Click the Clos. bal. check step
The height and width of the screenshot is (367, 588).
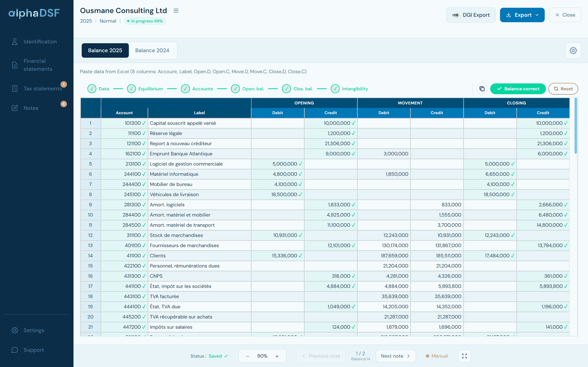(x=297, y=89)
